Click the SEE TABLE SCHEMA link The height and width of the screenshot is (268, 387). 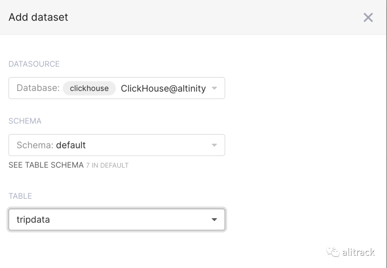(46, 165)
